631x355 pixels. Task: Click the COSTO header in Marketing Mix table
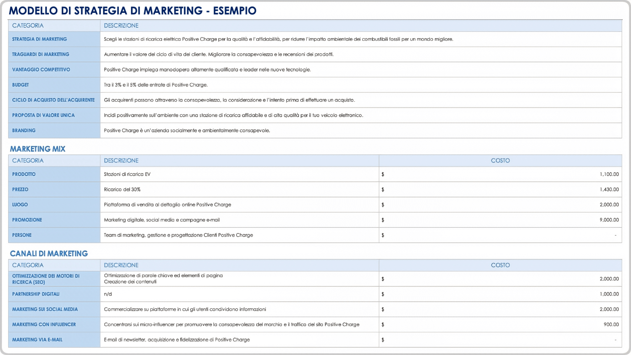click(500, 161)
